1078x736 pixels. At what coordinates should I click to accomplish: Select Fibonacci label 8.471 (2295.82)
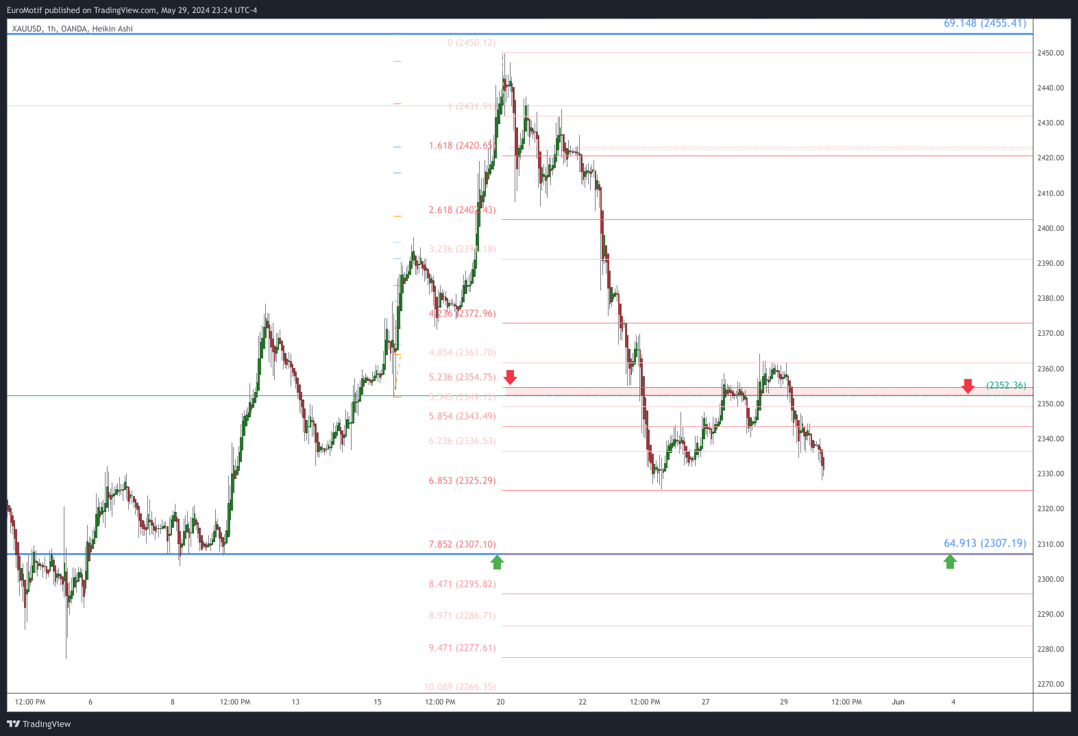tap(463, 584)
